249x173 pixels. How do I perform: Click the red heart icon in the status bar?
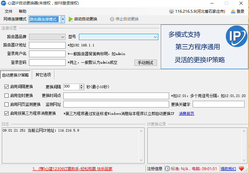241,169
